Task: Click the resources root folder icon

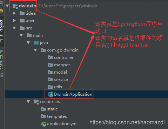Action: [36, 102]
